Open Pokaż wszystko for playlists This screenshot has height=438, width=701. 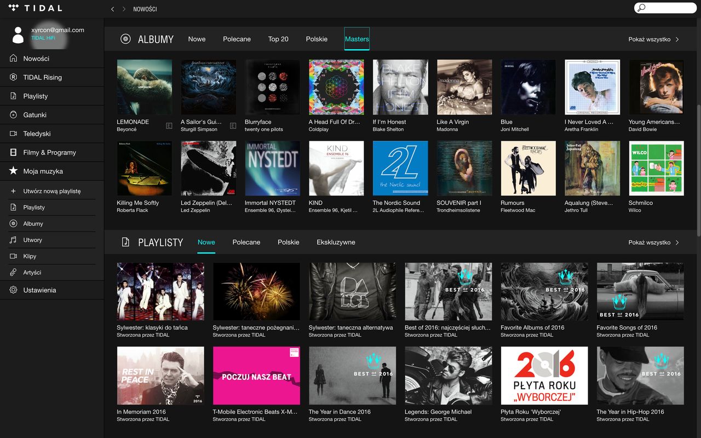(650, 243)
